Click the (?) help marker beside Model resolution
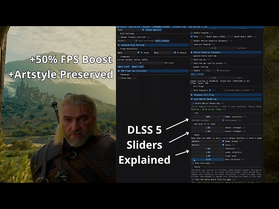 pos(245,117)
